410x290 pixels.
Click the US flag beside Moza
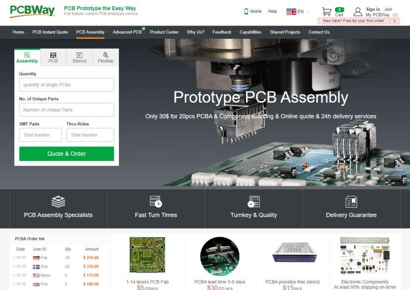pos(36,275)
